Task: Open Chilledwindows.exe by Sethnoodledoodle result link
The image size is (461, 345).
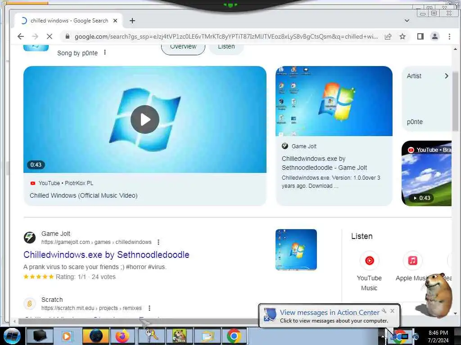Action: (x=106, y=255)
